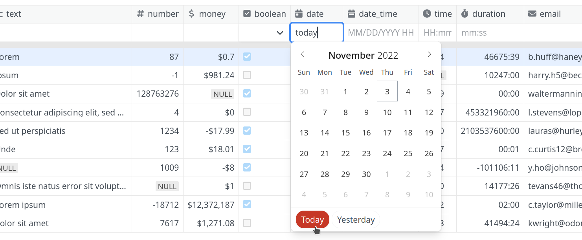The height and width of the screenshot is (240, 582).
Task: Go to next month in calendar
Action: click(x=430, y=55)
